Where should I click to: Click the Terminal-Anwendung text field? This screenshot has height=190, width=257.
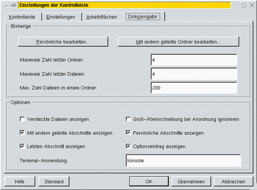click(182, 160)
